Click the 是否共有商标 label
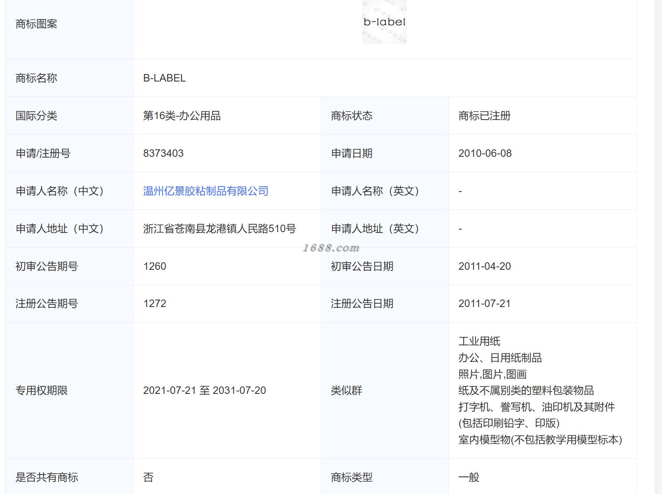The height and width of the screenshot is (494, 662). click(47, 477)
